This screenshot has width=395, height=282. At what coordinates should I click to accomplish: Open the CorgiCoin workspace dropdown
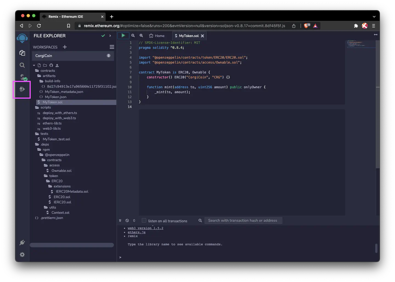[x=73, y=56]
